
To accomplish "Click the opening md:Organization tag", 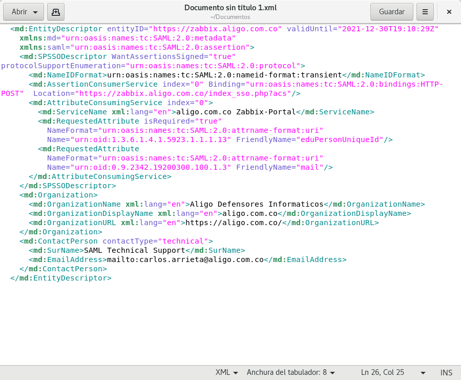I will pyautogui.click(x=58, y=195).
